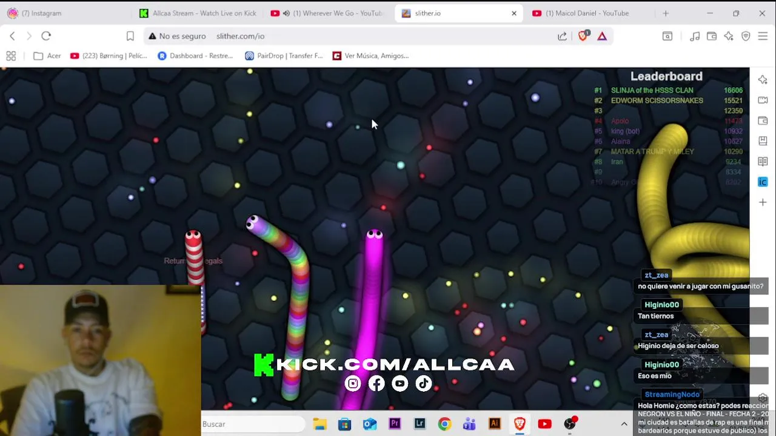Open Brave Wallet from the top toolbar

pos(712,36)
